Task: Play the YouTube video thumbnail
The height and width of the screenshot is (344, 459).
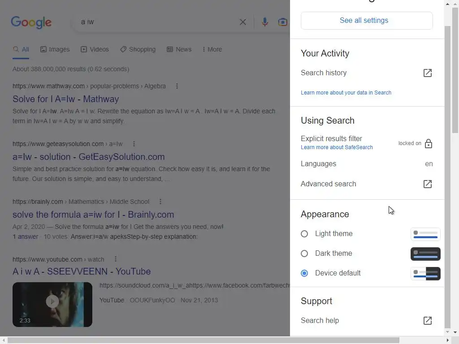Action: pyautogui.click(x=52, y=304)
